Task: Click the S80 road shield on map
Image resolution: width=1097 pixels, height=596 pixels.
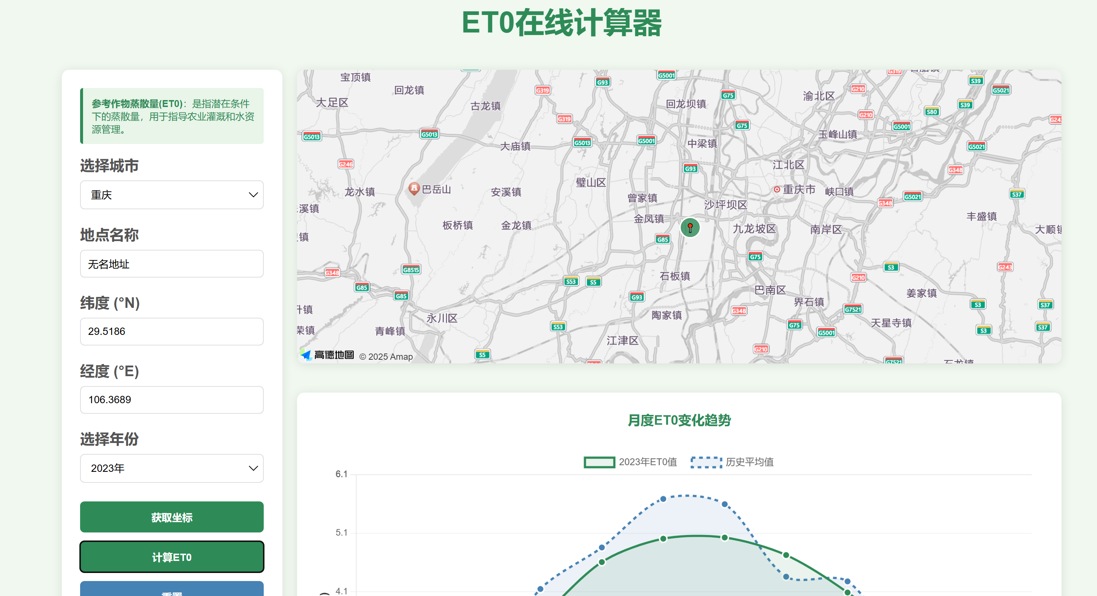Action: 931,112
